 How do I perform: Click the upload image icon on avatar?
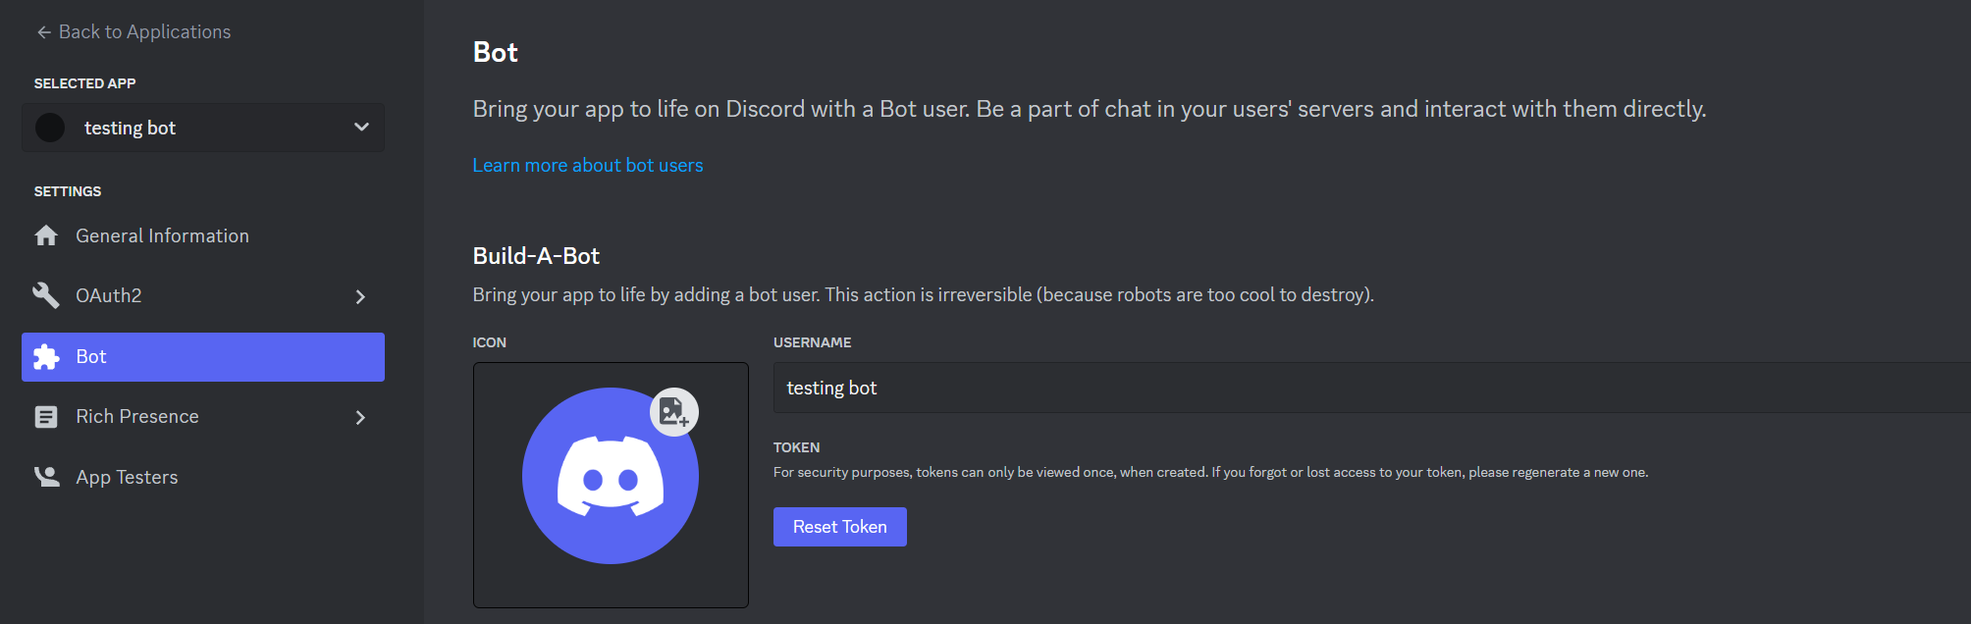pyautogui.click(x=674, y=412)
